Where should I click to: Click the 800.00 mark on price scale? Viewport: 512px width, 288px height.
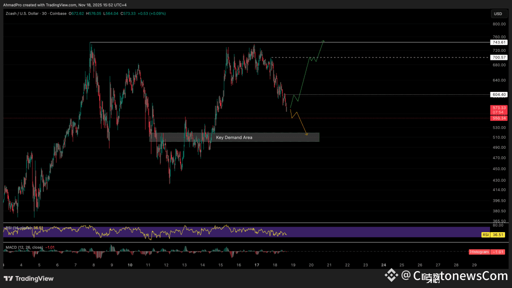pos(498,24)
